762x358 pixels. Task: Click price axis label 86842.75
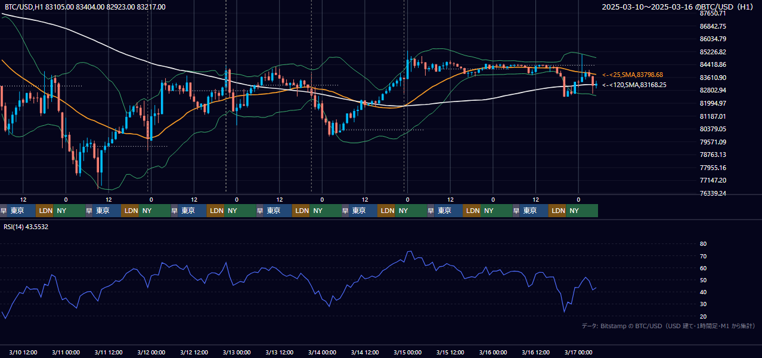click(x=713, y=26)
